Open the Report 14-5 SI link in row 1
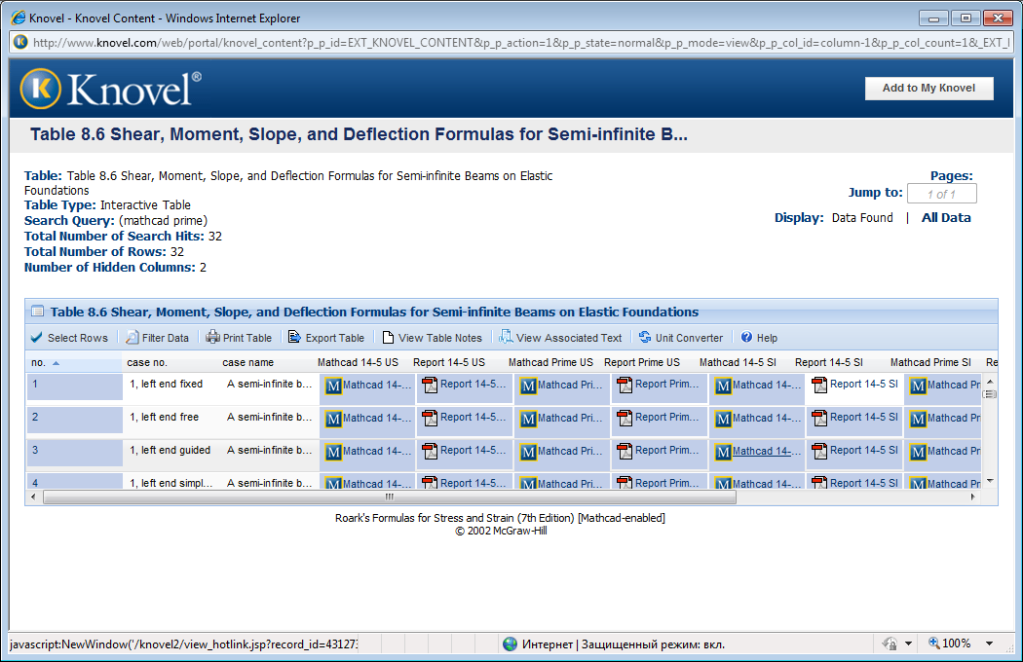1023x662 pixels. pos(864,385)
